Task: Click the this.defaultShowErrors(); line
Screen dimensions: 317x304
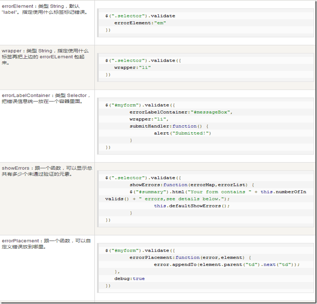Action: coord(192,206)
